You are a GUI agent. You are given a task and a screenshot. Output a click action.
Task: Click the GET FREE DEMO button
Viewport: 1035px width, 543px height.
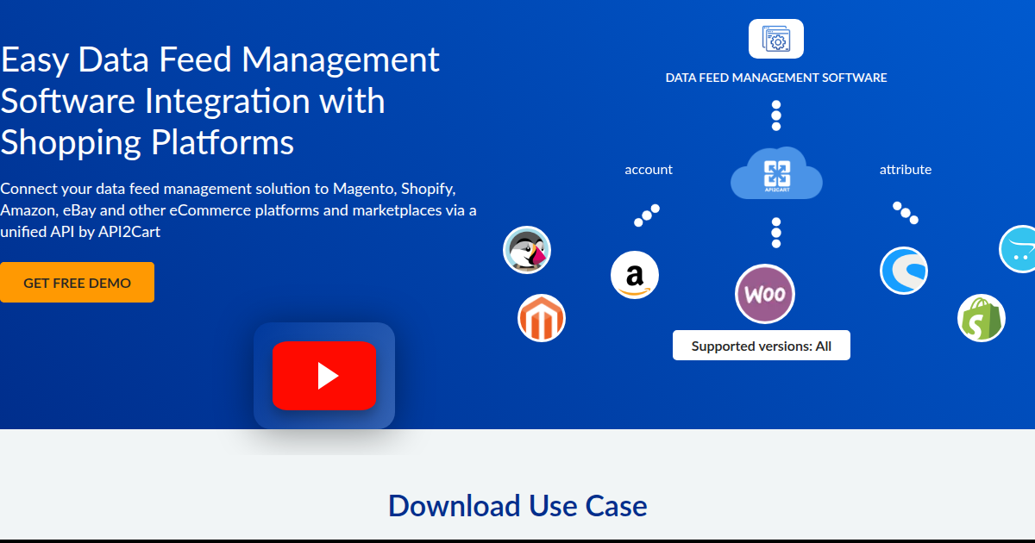coord(77,283)
